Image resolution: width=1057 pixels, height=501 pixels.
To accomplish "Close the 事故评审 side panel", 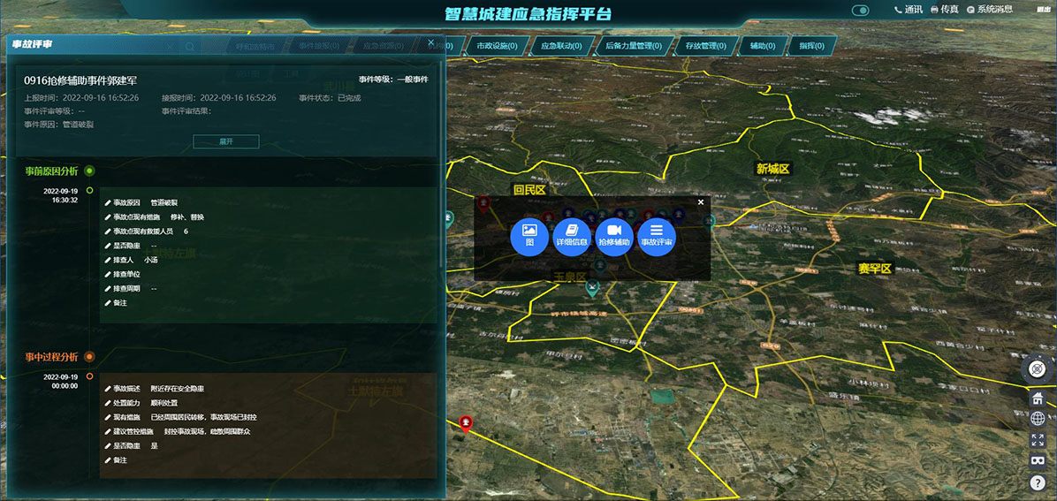I will [x=432, y=42].
